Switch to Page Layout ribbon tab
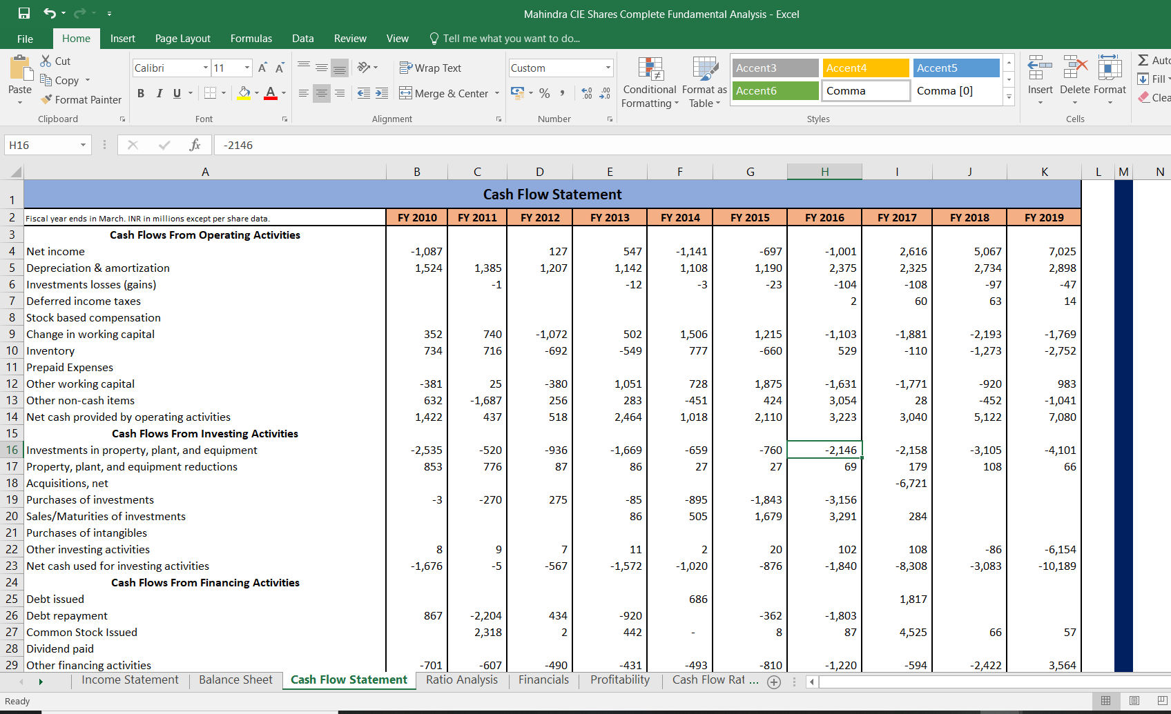The image size is (1171, 714). tap(182, 39)
